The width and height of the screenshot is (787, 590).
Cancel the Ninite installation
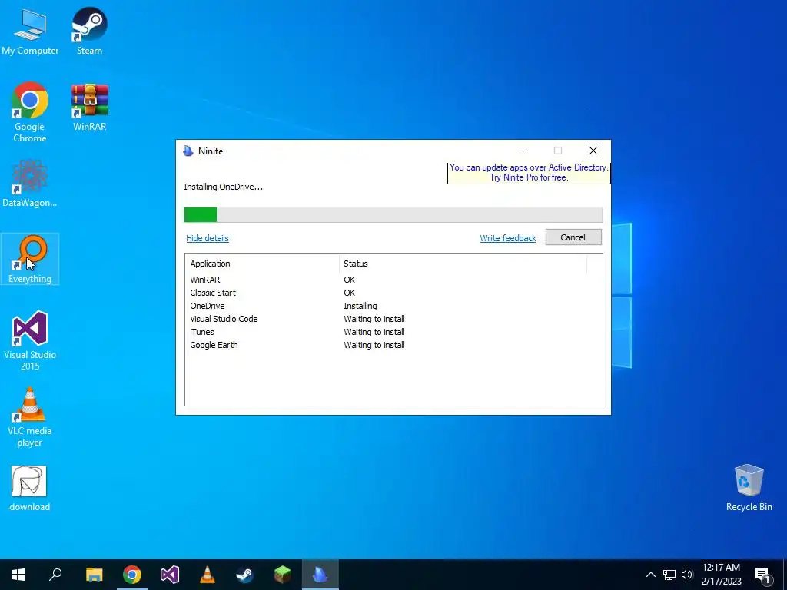573,237
